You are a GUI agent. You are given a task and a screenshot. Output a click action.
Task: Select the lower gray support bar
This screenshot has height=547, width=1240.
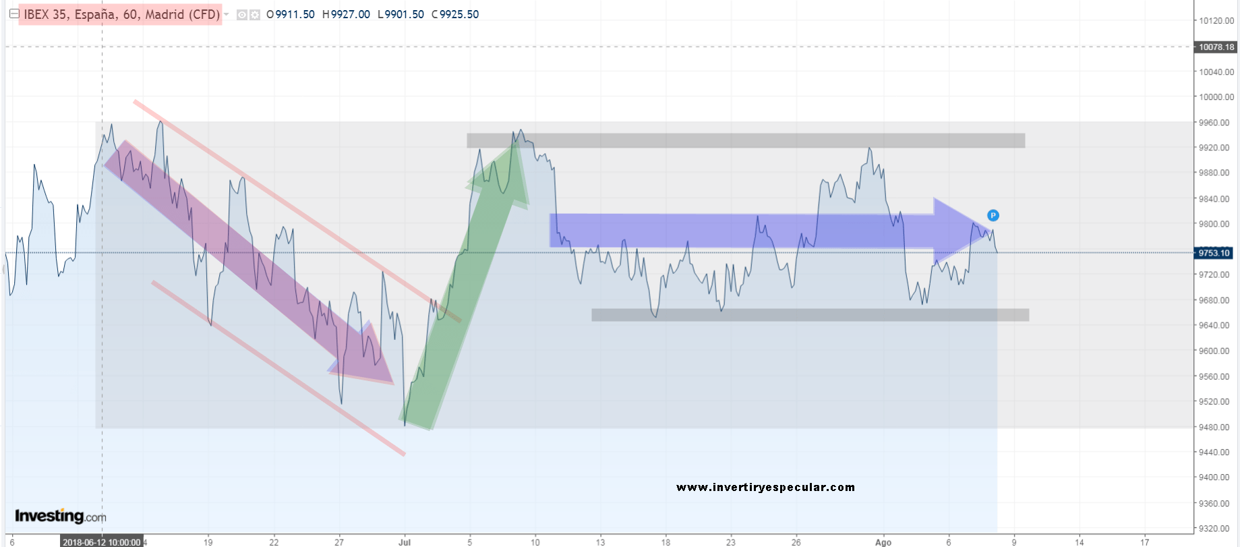click(809, 315)
